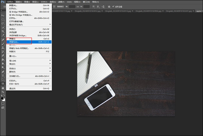The height and width of the screenshot is (136, 203).
Task: Choose Exit (Ctrl+Q) menu item
Action: (29, 88)
